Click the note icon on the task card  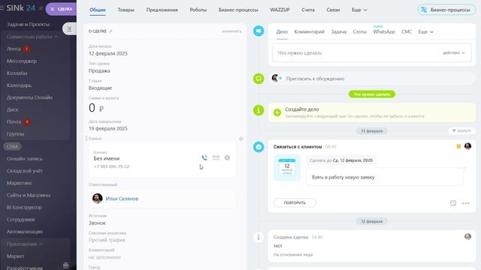coord(453,203)
